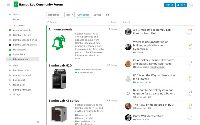Click the Topics icon in sidebar
Screen dimensions: 200x125
(10, 15)
